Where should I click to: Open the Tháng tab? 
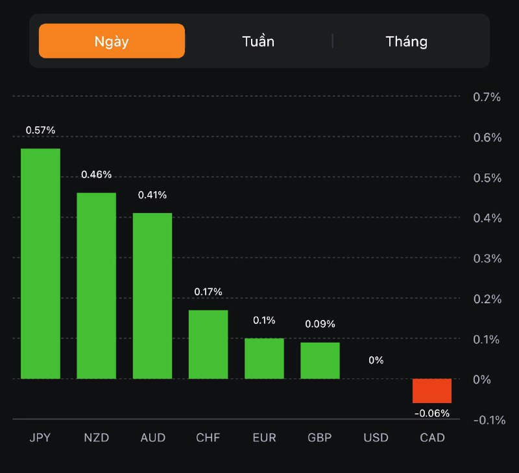pos(407,41)
